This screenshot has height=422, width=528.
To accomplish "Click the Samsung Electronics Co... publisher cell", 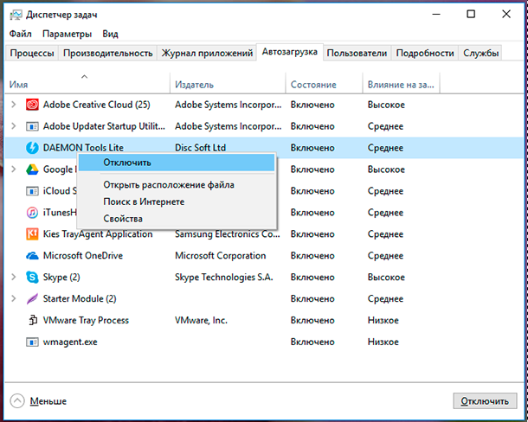I will (x=228, y=233).
